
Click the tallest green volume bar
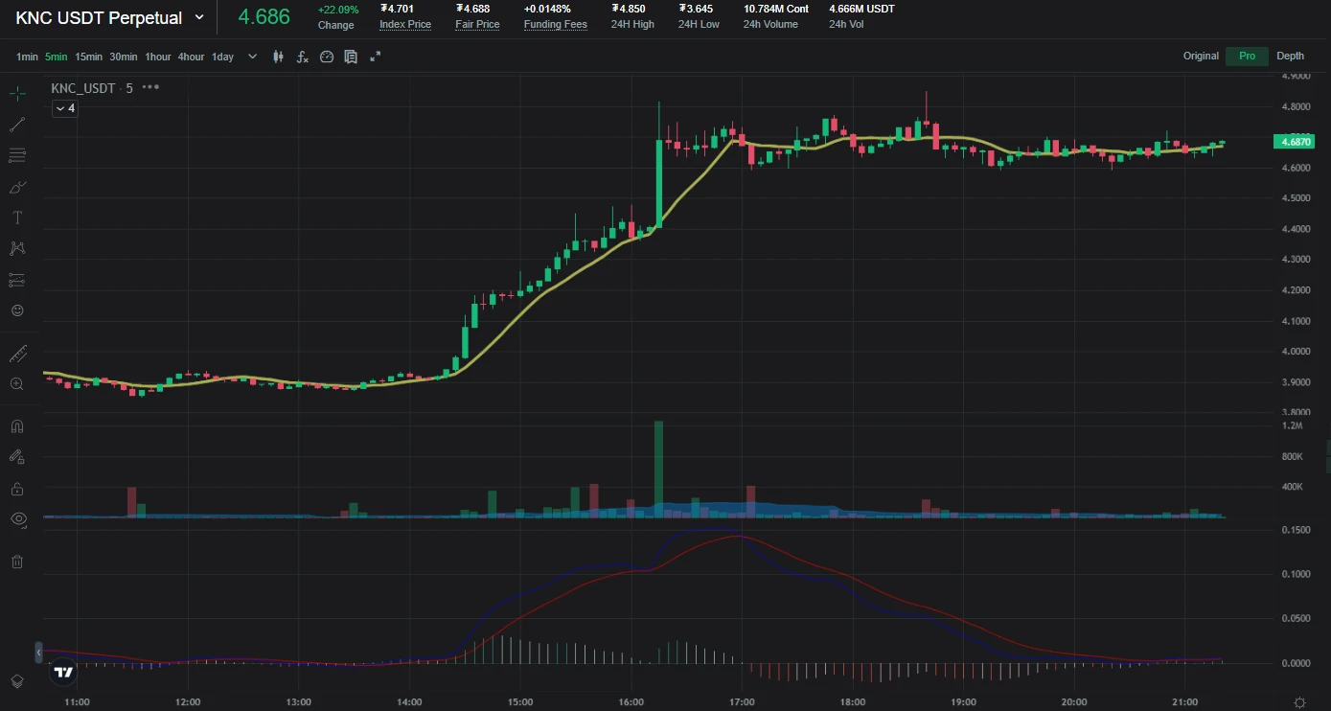pyautogui.click(x=658, y=469)
